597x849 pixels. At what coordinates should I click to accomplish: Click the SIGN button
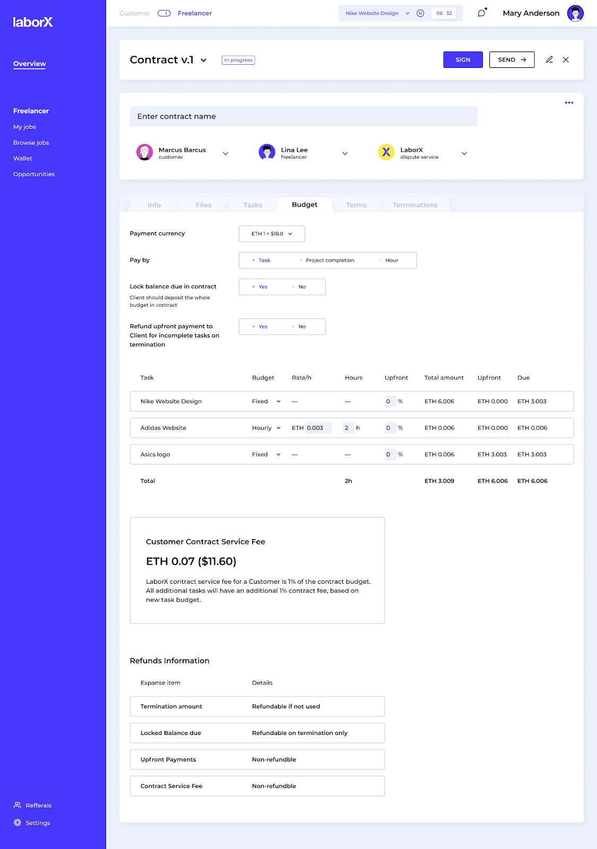[x=463, y=60]
